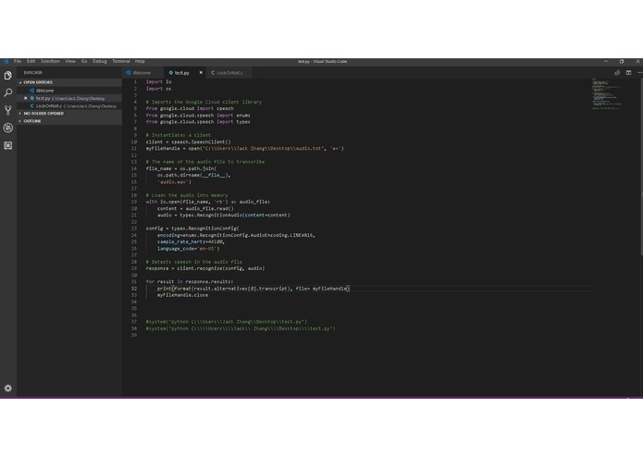Viewport: 643px width, 457px height.
Task: Open the Search view icon
Action: [7, 93]
